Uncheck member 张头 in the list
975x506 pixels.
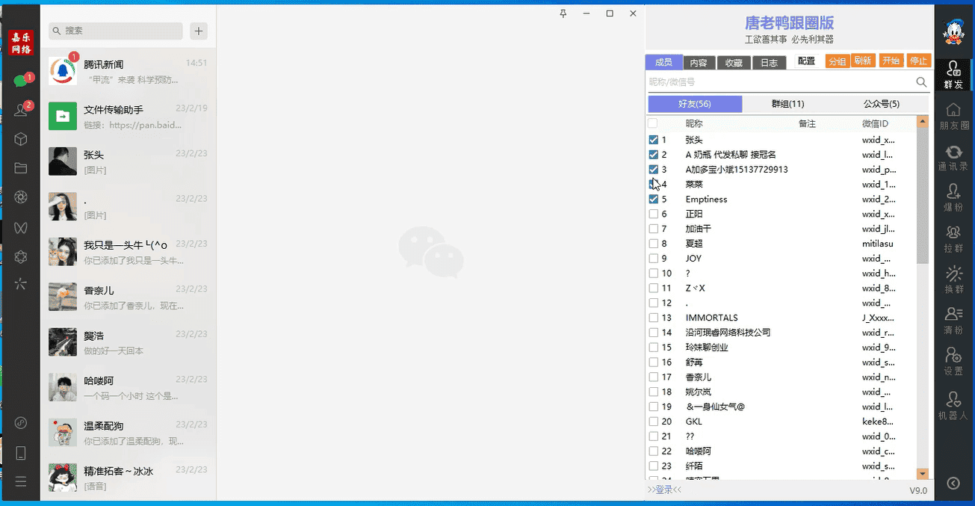pyautogui.click(x=653, y=140)
